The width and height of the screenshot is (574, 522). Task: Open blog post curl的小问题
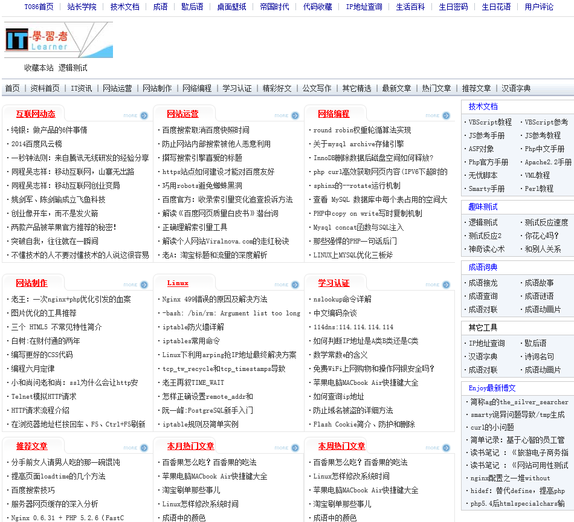click(492, 427)
